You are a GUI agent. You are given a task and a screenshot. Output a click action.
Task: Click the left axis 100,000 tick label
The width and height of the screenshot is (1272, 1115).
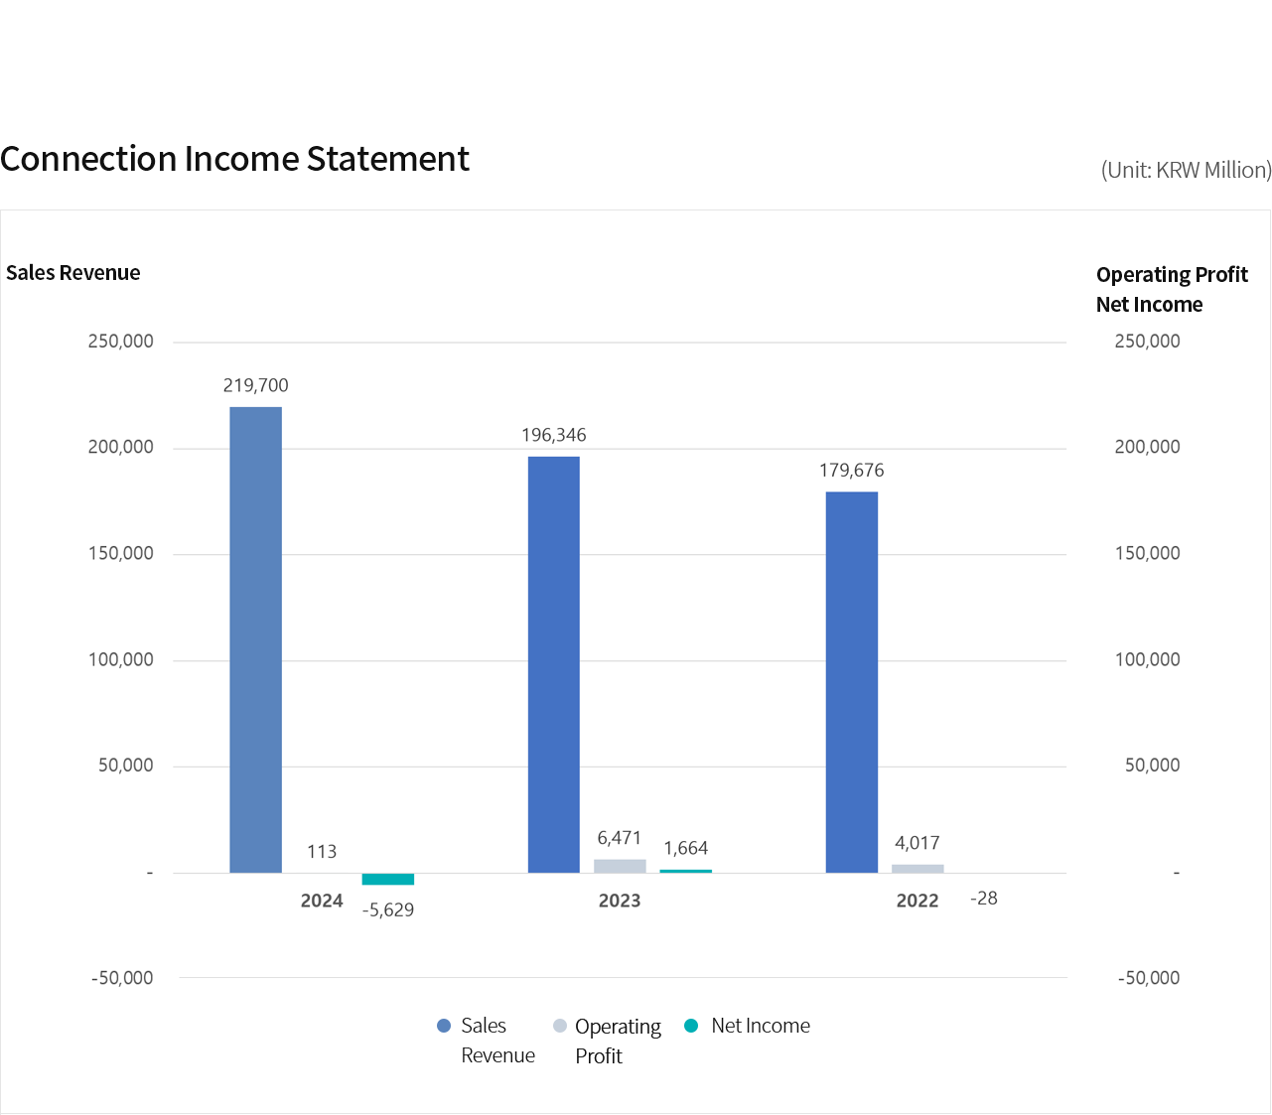tap(121, 660)
